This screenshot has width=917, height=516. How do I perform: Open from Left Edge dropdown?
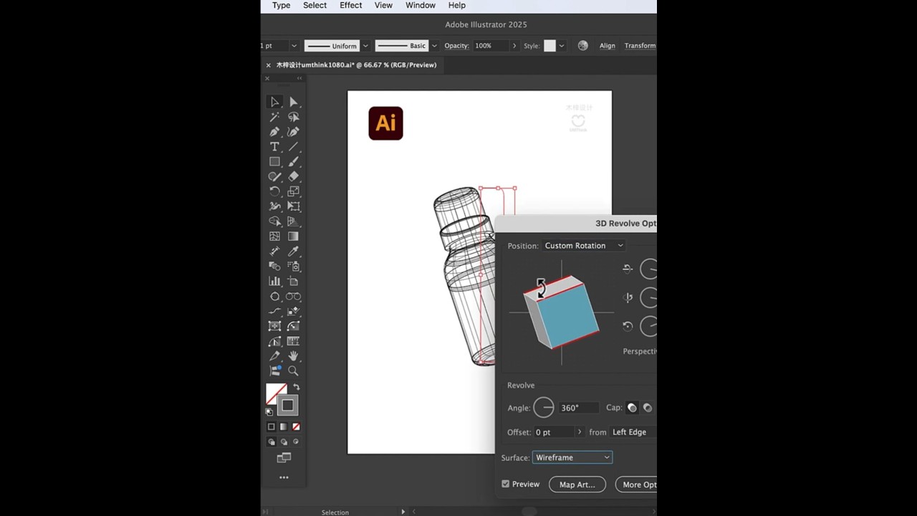point(633,432)
